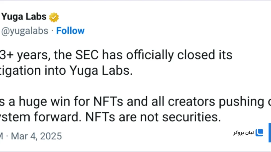The image size is (271, 152).
Task: Open the Mar 4, 2025 timestamp
Action: click(36, 136)
